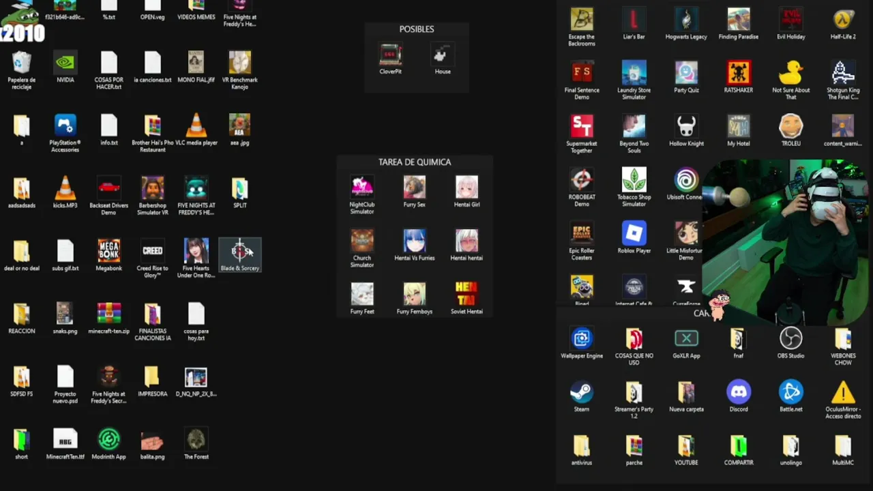Image resolution: width=873 pixels, height=491 pixels.
Task: Open Battle.net launcher icon
Action: pos(791,392)
